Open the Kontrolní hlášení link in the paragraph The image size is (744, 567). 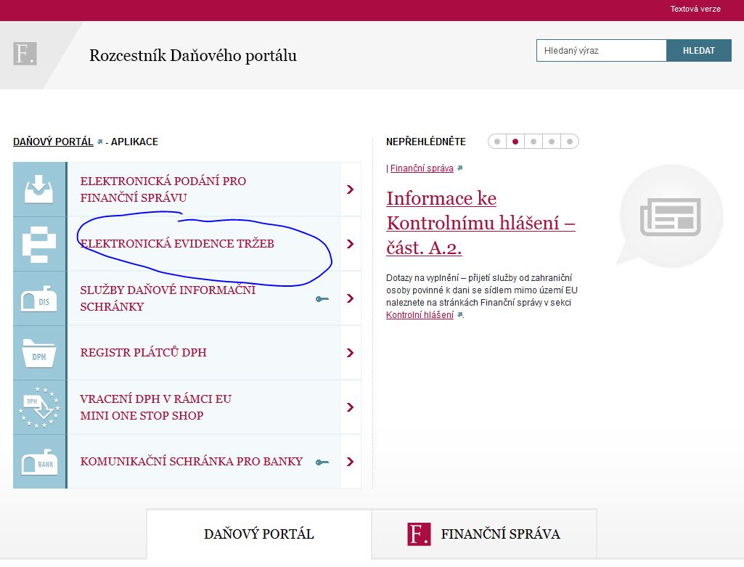[x=420, y=315]
